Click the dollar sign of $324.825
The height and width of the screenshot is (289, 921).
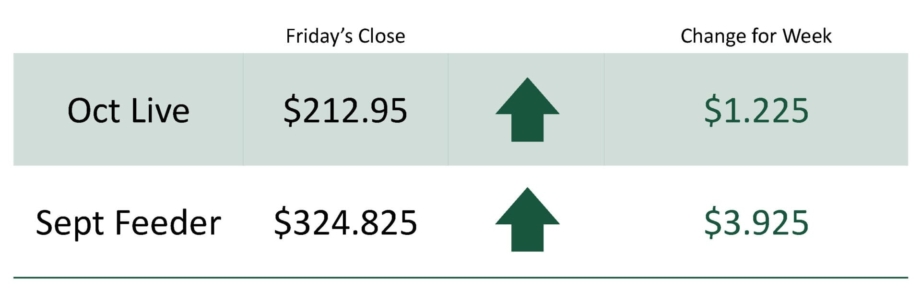(x=282, y=223)
